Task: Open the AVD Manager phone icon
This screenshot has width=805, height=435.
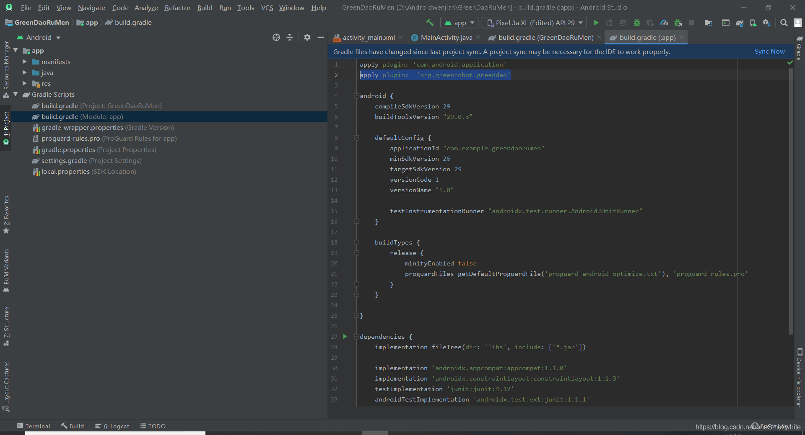Action: click(x=753, y=23)
